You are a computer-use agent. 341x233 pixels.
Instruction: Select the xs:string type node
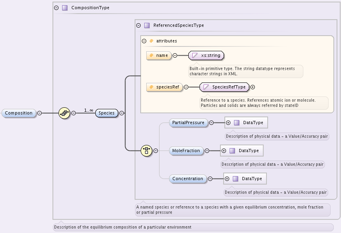[x=206, y=55]
